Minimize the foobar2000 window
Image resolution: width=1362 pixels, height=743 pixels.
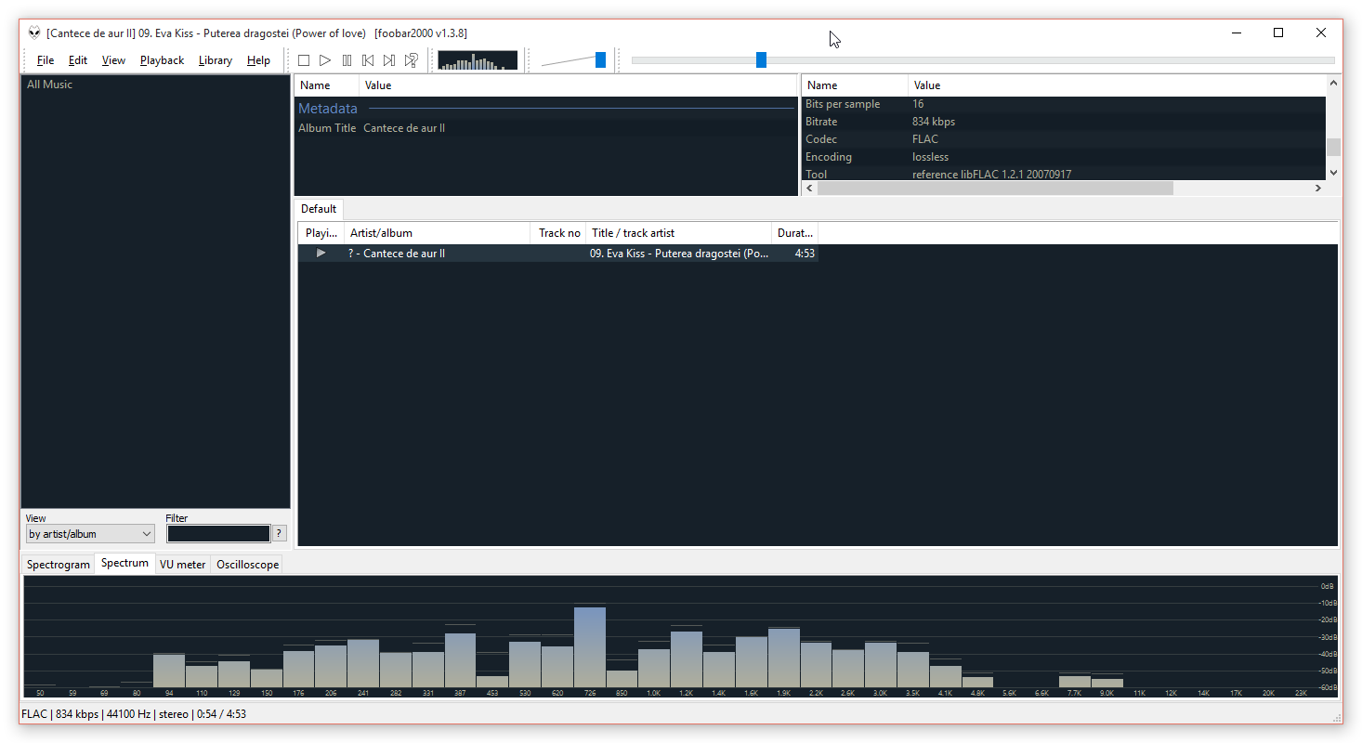[x=1236, y=33]
